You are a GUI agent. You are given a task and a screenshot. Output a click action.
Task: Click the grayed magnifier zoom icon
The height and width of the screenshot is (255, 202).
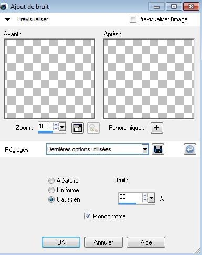point(93,128)
